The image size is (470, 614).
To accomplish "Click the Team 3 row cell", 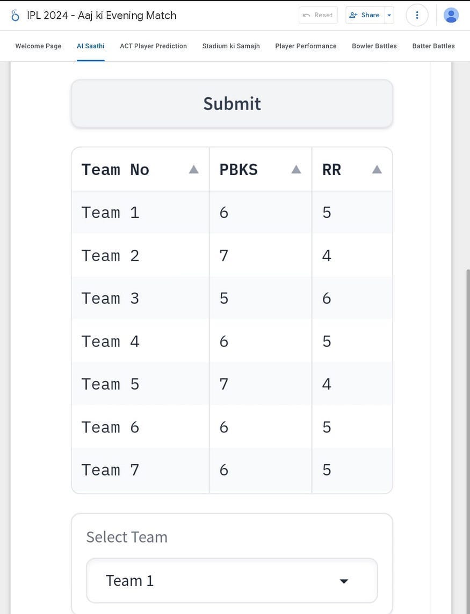I will tap(111, 299).
